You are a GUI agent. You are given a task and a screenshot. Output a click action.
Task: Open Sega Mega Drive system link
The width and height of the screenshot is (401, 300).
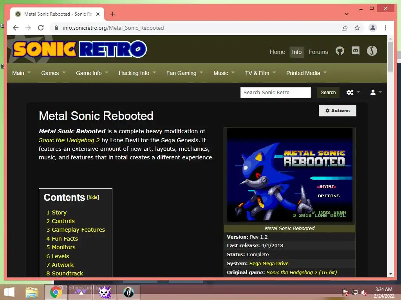(269, 263)
